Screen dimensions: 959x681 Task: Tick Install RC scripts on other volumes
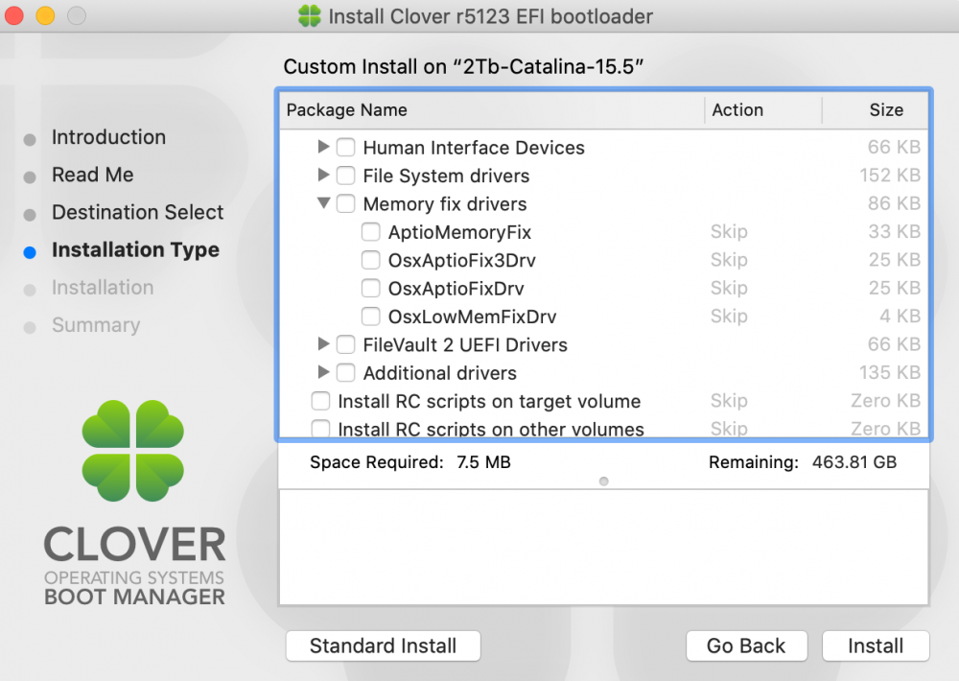click(320, 428)
